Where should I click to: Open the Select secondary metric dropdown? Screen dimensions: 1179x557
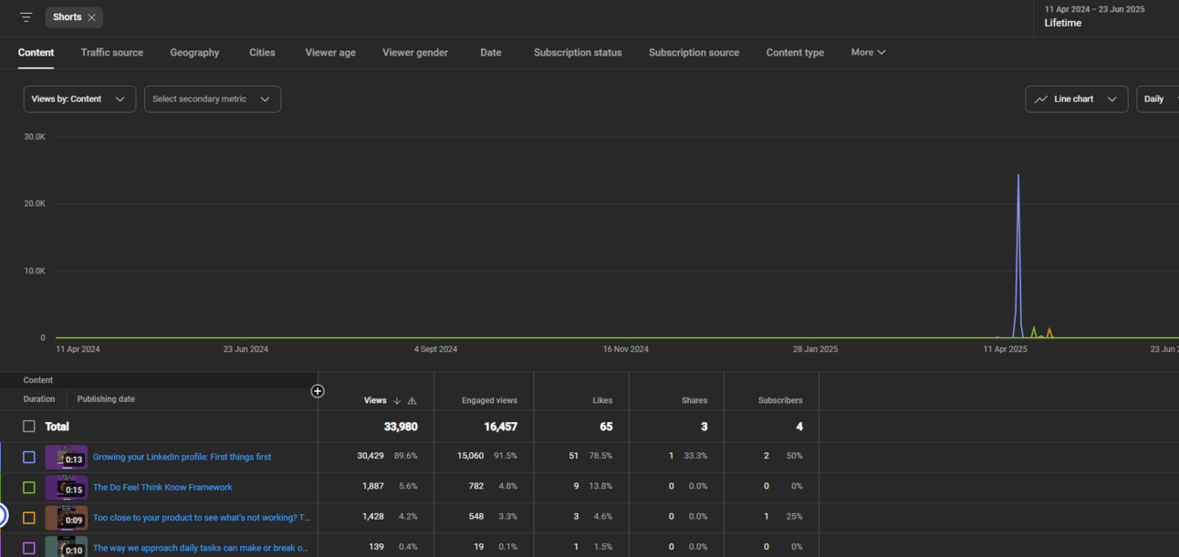point(212,99)
